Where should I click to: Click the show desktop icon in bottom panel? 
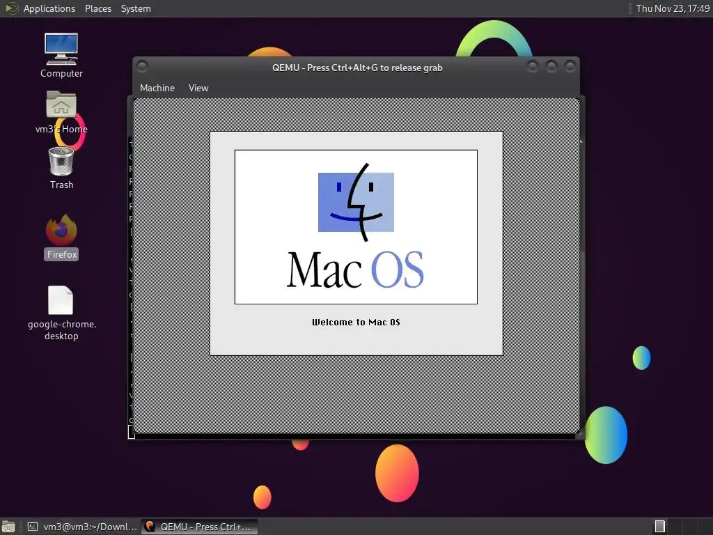[8, 527]
